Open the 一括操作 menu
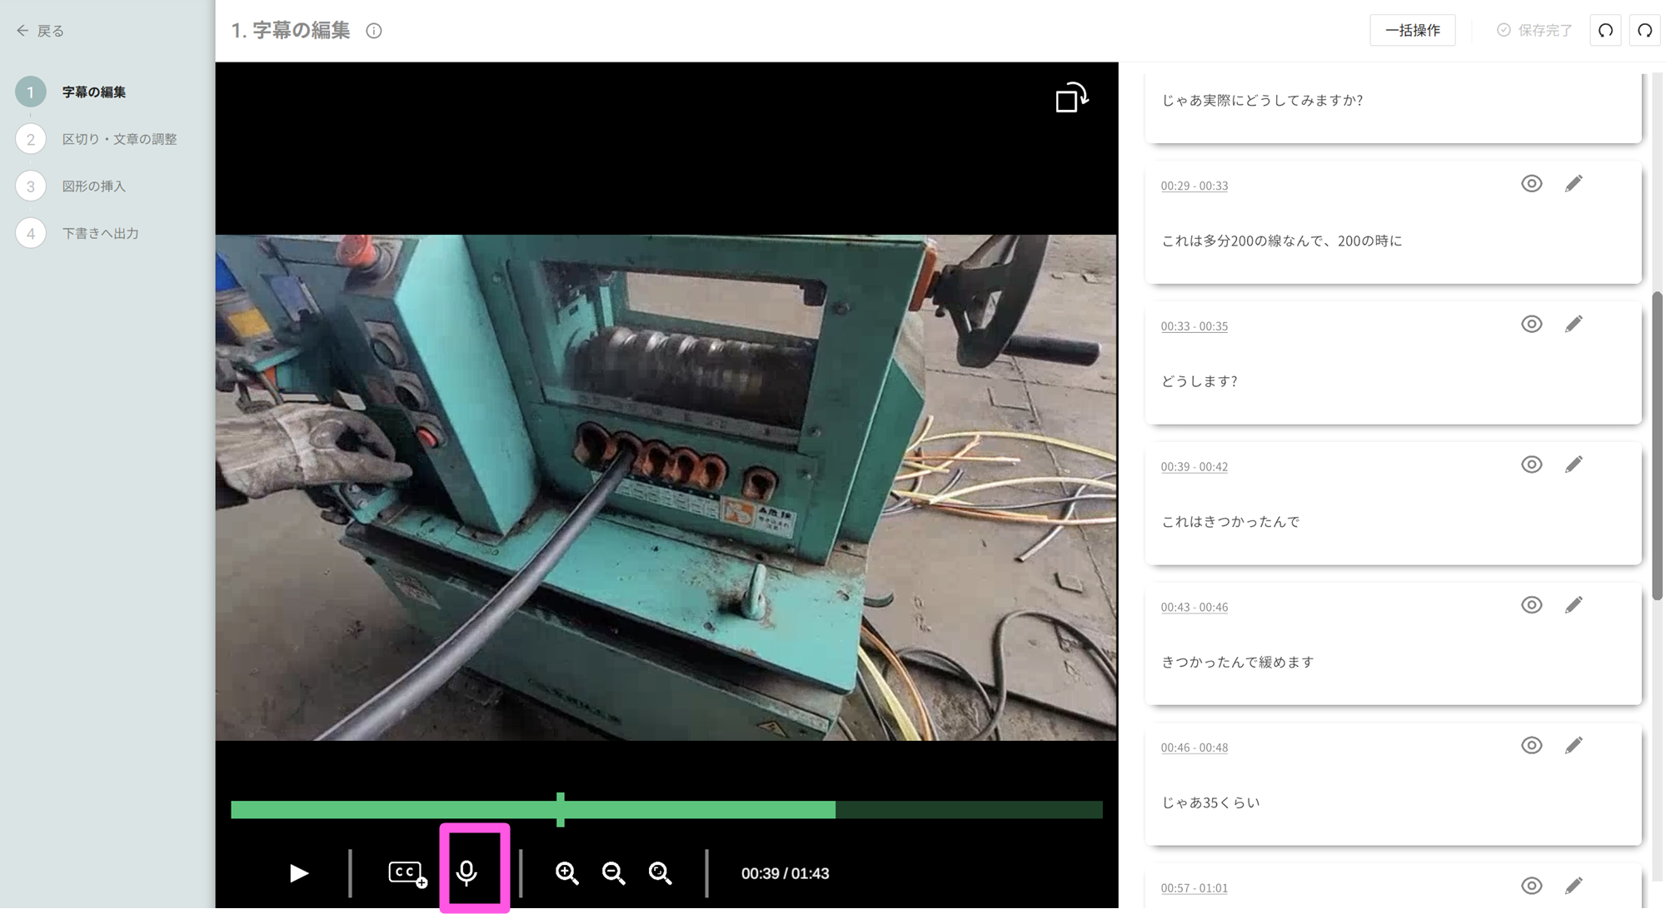Viewport: 1666px width, 914px height. (x=1412, y=31)
